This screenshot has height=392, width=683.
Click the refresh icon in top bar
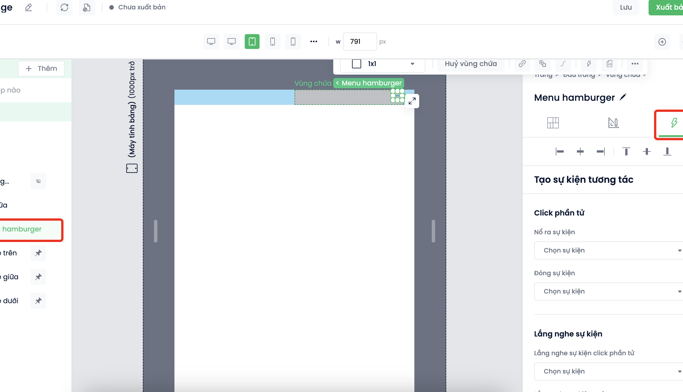pyautogui.click(x=64, y=7)
